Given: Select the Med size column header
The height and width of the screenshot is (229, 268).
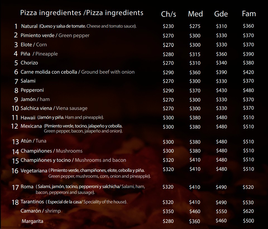Looking at the screenshot, I should pyautogui.click(x=195, y=14).
